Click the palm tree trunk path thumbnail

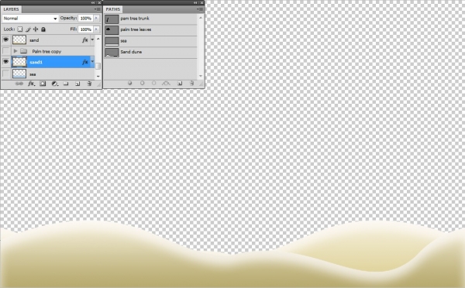[112, 19]
